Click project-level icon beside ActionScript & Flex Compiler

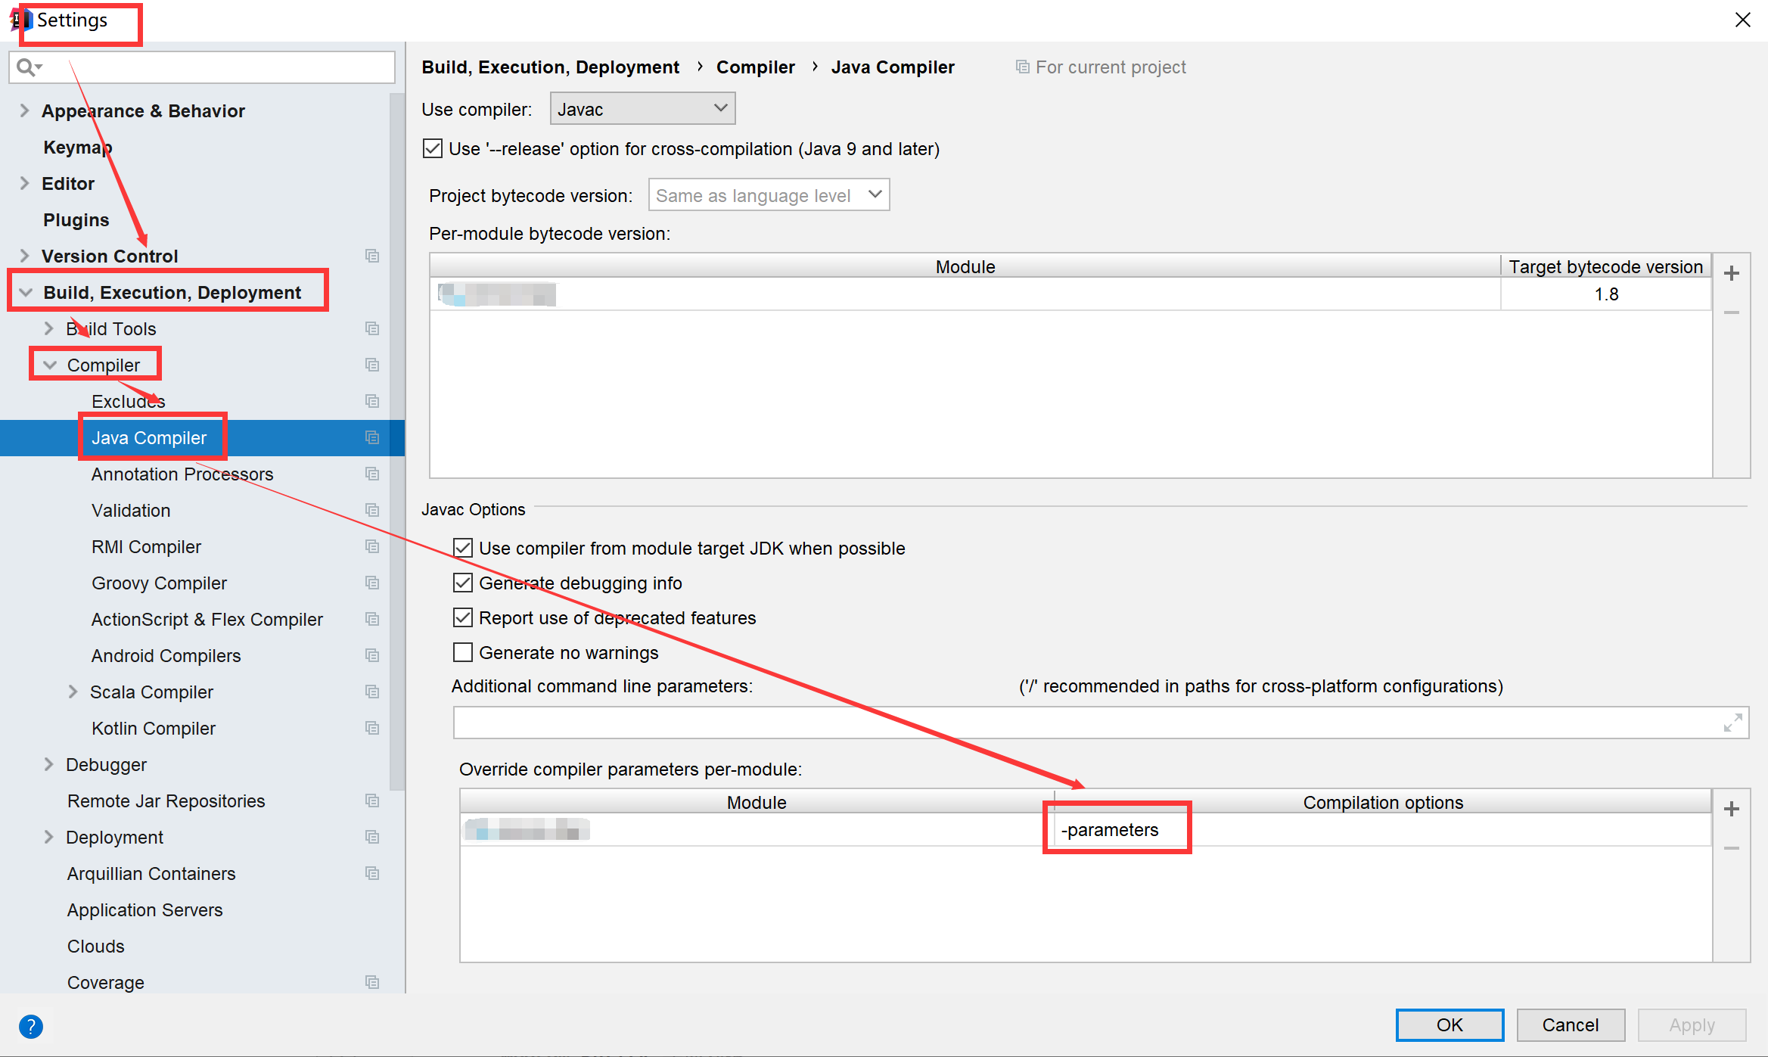click(371, 619)
